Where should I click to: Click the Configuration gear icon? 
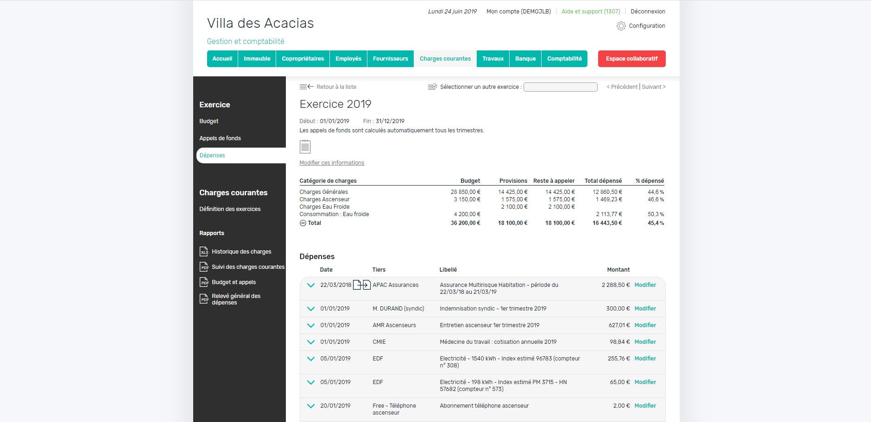pos(621,26)
